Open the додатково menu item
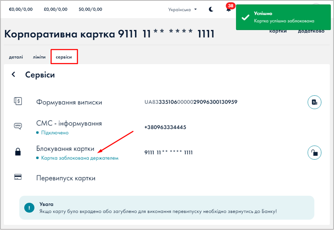Viewport: 334px width, 230px height. [x=310, y=31]
